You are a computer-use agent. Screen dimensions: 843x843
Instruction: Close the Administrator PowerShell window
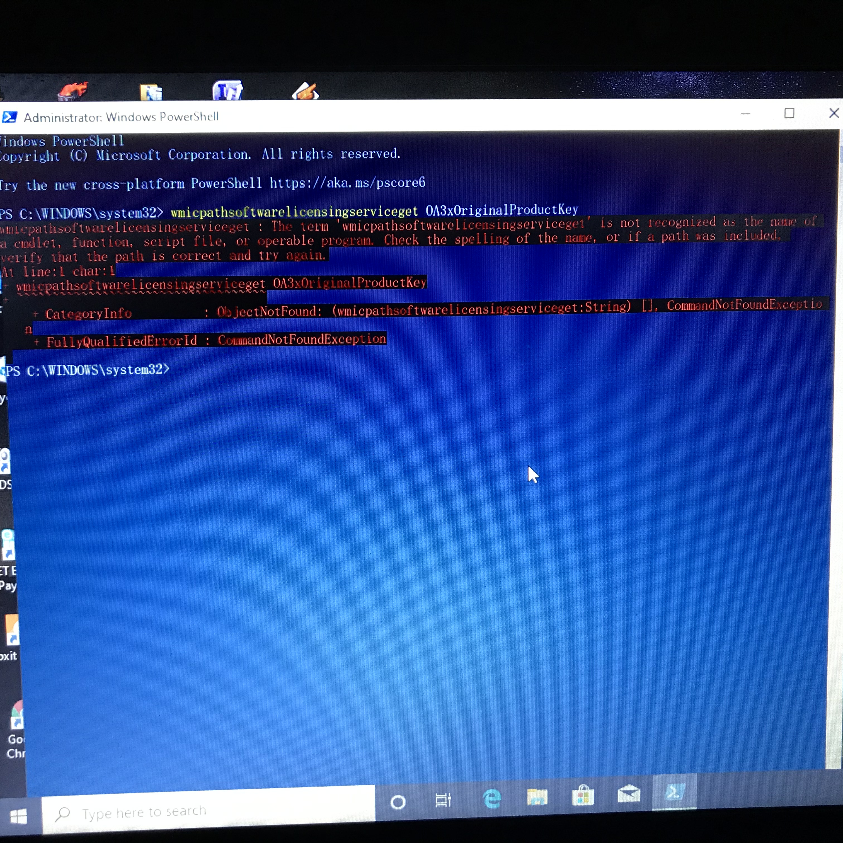[834, 113]
